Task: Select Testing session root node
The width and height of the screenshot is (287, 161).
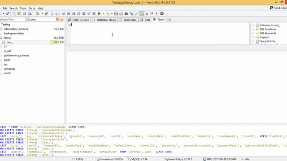Action: (5, 25)
